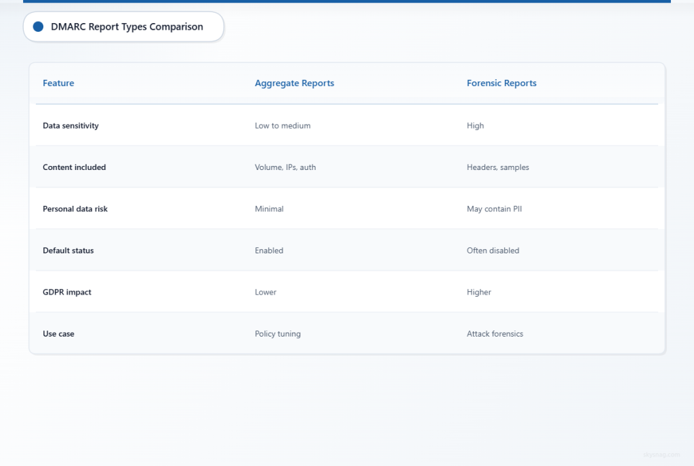Open the skysnag.com watermark link
Image resolution: width=694 pixels, height=466 pixels.
coord(661,454)
